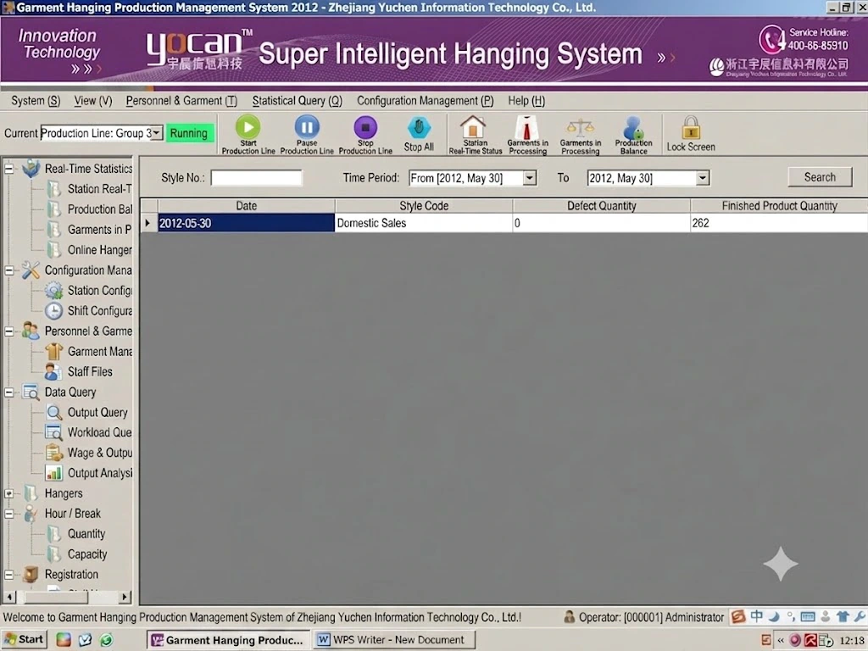Viewport: 868px width, 651px height.
Task: Open the To date dropdown arrow
Action: tap(703, 178)
